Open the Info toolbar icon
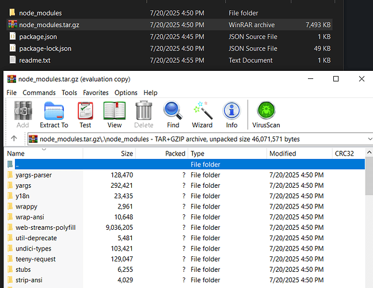Image resolution: width=373 pixels, height=288 pixels. [231, 114]
